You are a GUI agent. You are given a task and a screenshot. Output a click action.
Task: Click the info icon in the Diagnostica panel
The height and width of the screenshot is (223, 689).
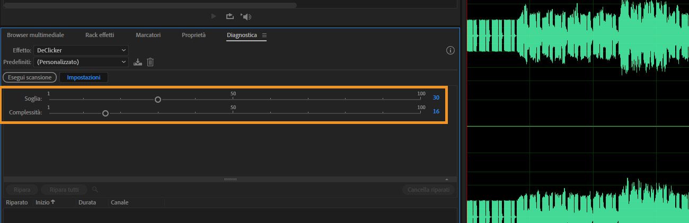pos(450,50)
